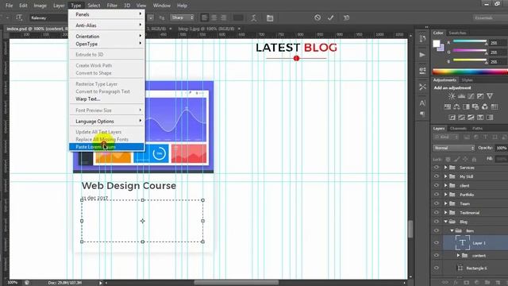Viewport: 508px width, 286px height.
Task: Click the foreground color swatch in Color panel
Action: 437,44
